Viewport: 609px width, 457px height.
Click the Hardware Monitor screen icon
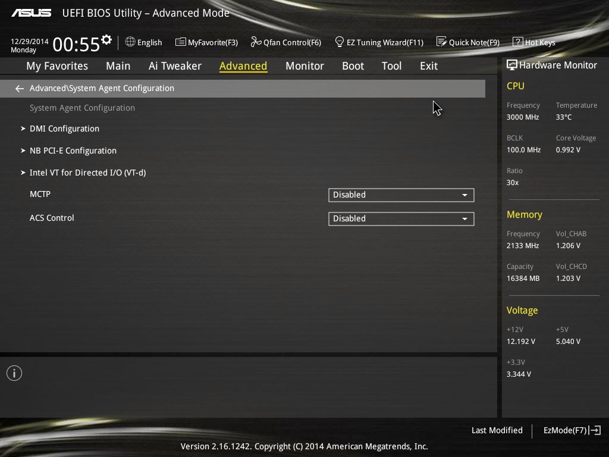click(512, 65)
